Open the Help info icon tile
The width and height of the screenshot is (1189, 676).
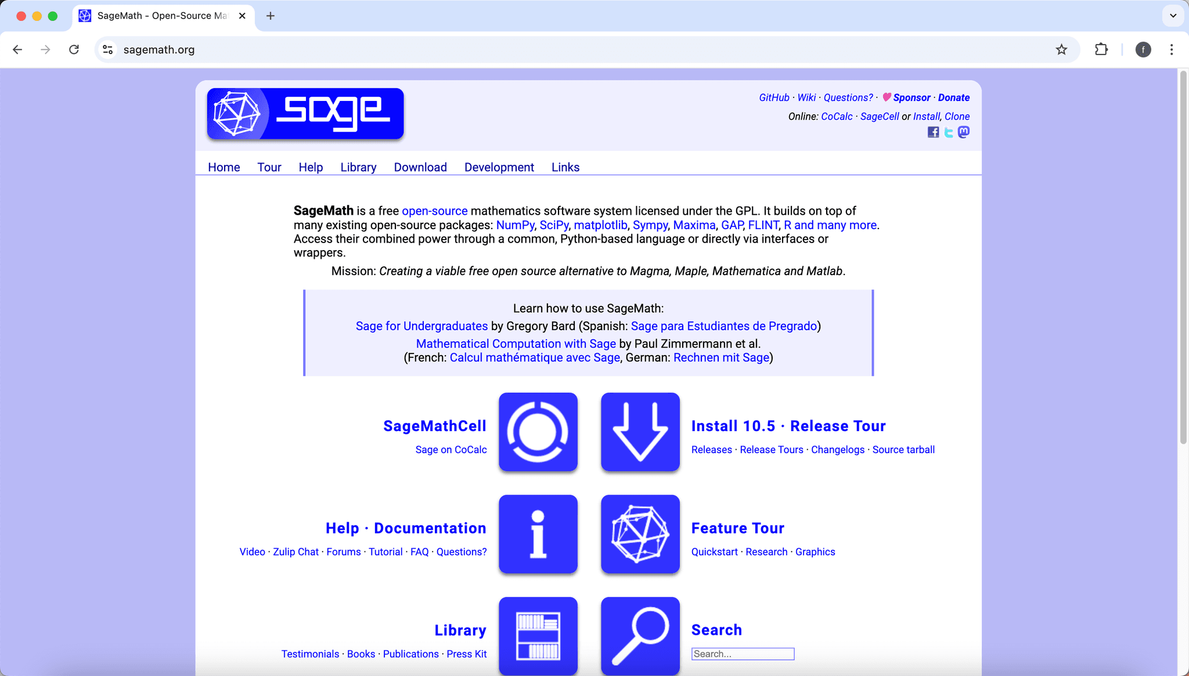tap(538, 534)
